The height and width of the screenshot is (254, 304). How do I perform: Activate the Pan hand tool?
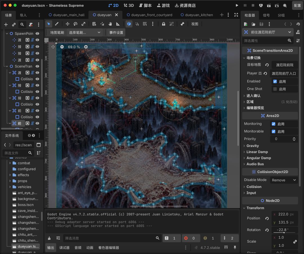click(110, 24)
